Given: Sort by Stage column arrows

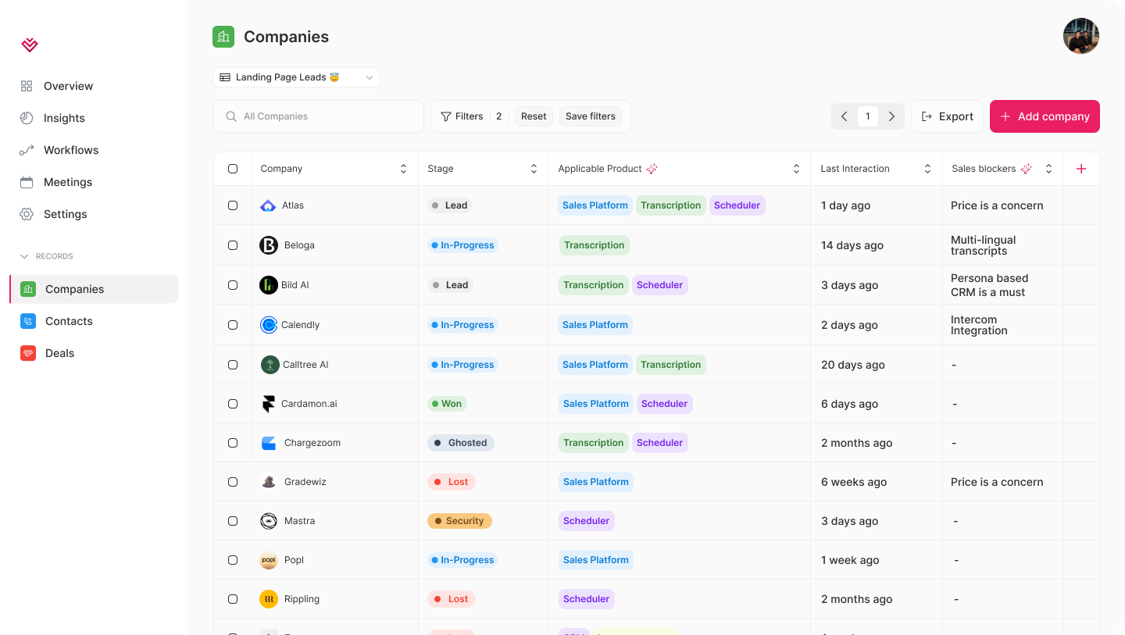Looking at the screenshot, I should click(x=534, y=169).
